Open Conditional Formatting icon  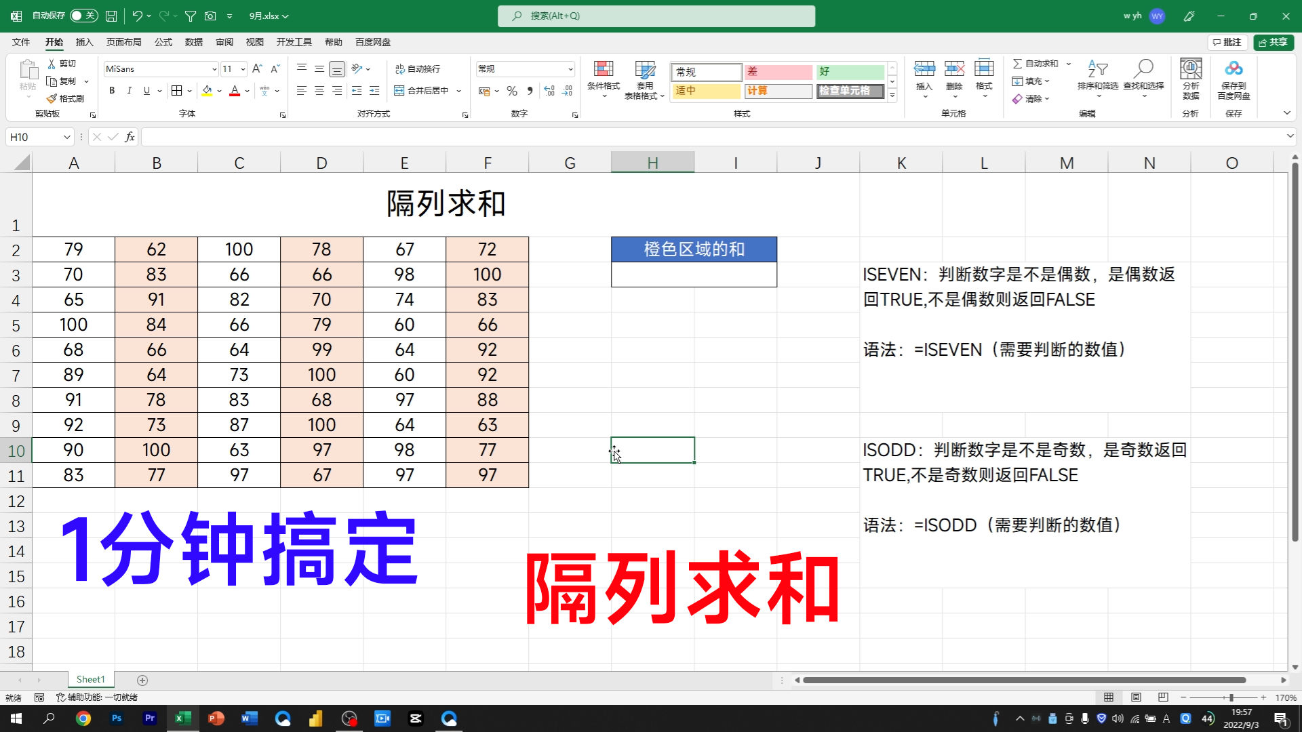coord(604,69)
